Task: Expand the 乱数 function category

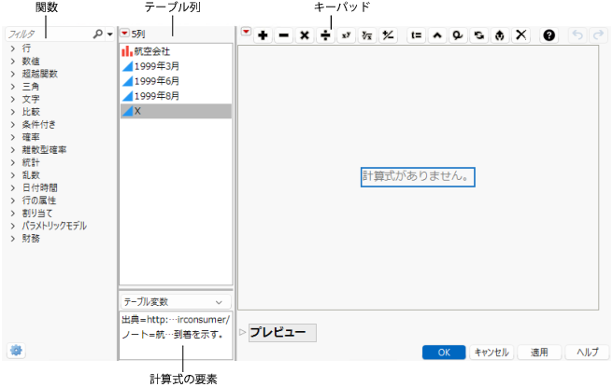Action: tap(13, 175)
